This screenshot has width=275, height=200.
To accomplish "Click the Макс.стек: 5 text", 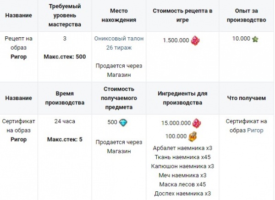I will tap(65, 139).
